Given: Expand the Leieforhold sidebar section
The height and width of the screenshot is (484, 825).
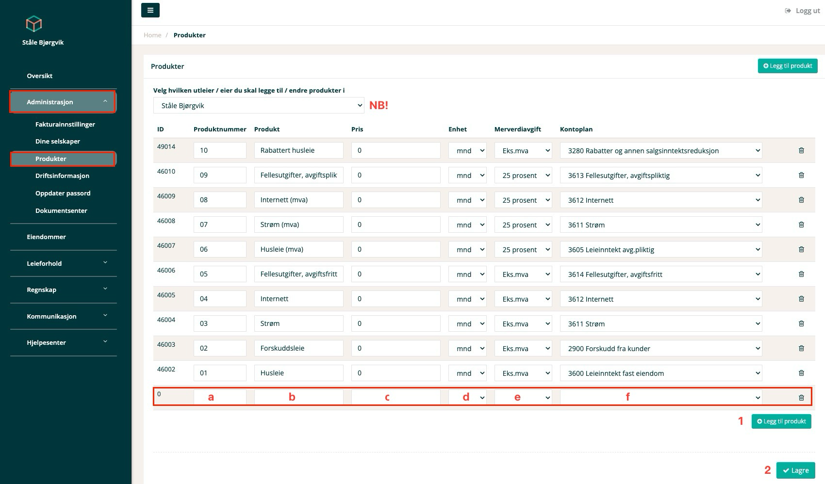Looking at the screenshot, I should pos(64,263).
